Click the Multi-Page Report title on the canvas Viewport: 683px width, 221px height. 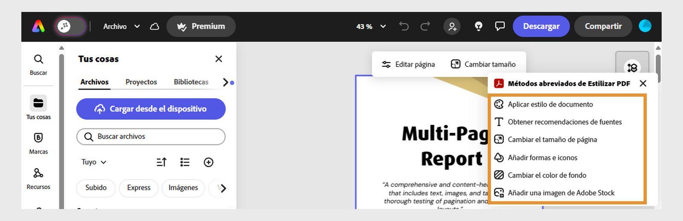[x=444, y=145]
